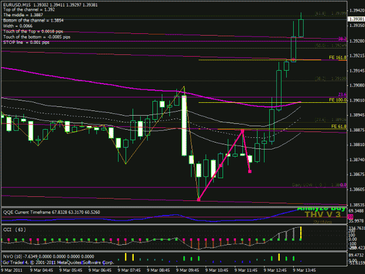Select the '9 Mar 04:45' time label
Screen dimensions: 365x274
pos(41,270)
